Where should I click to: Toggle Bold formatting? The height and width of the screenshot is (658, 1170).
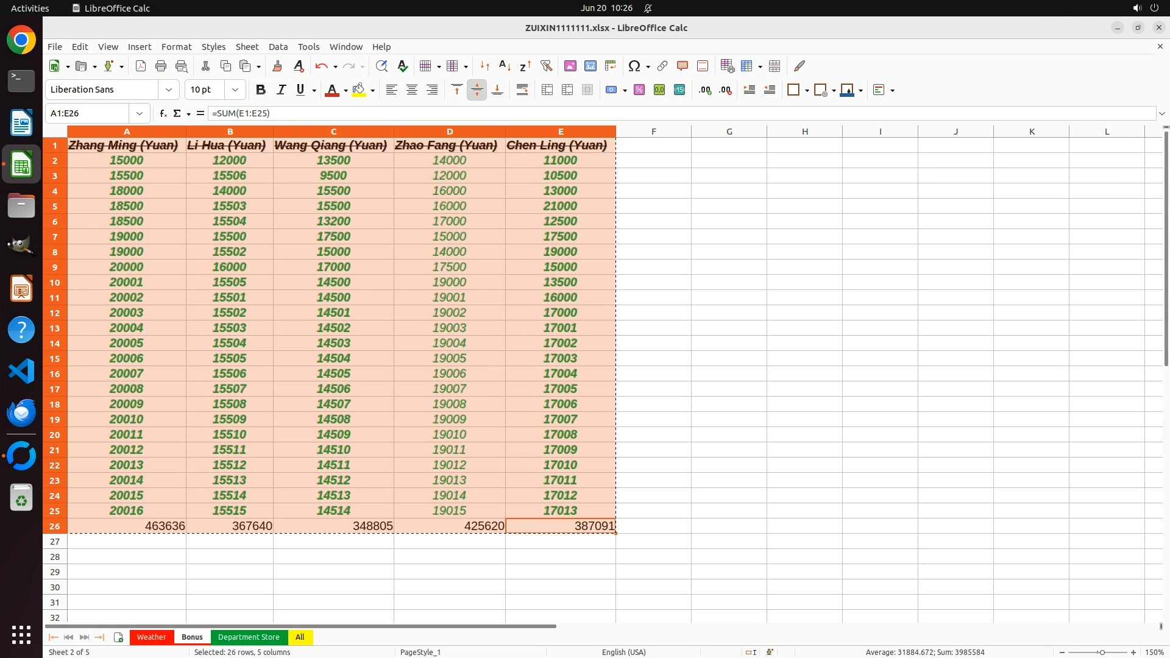click(x=261, y=90)
